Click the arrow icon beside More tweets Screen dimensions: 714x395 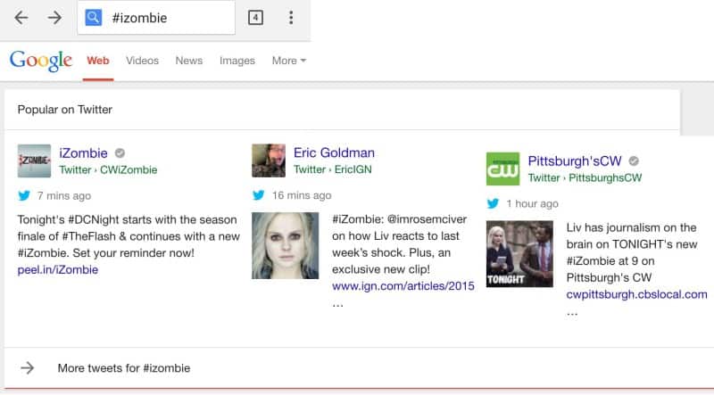[x=28, y=367]
